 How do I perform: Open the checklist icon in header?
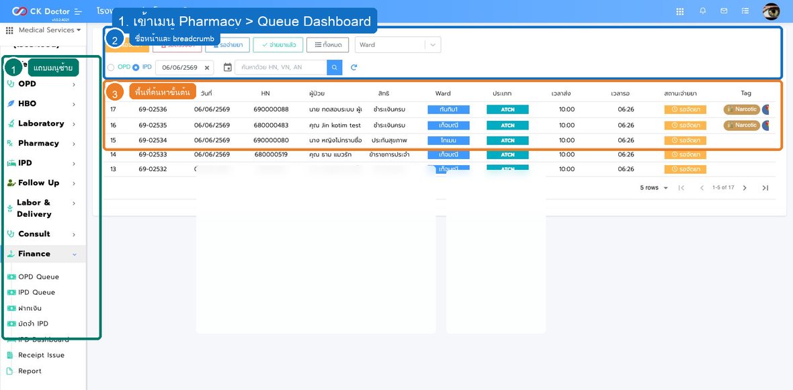click(x=745, y=11)
